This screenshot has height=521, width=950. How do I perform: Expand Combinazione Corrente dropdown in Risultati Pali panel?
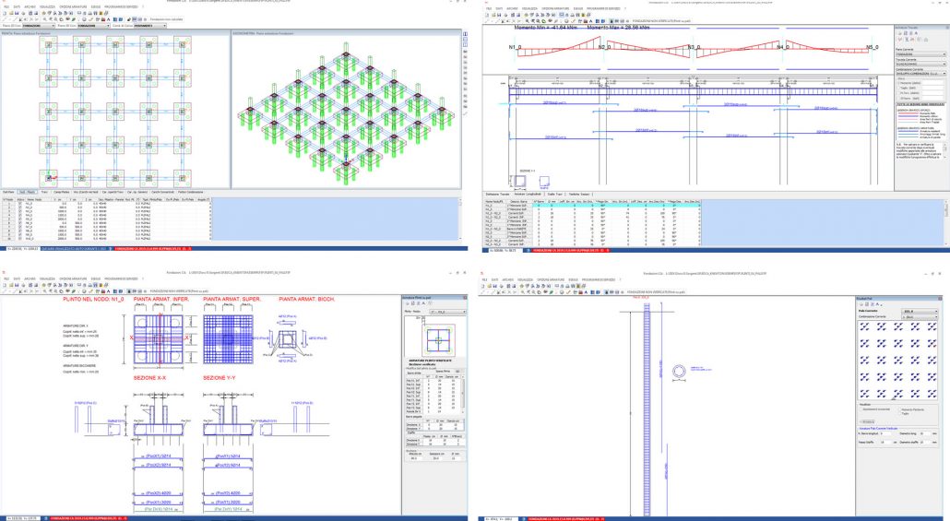pyautogui.click(x=920, y=317)
